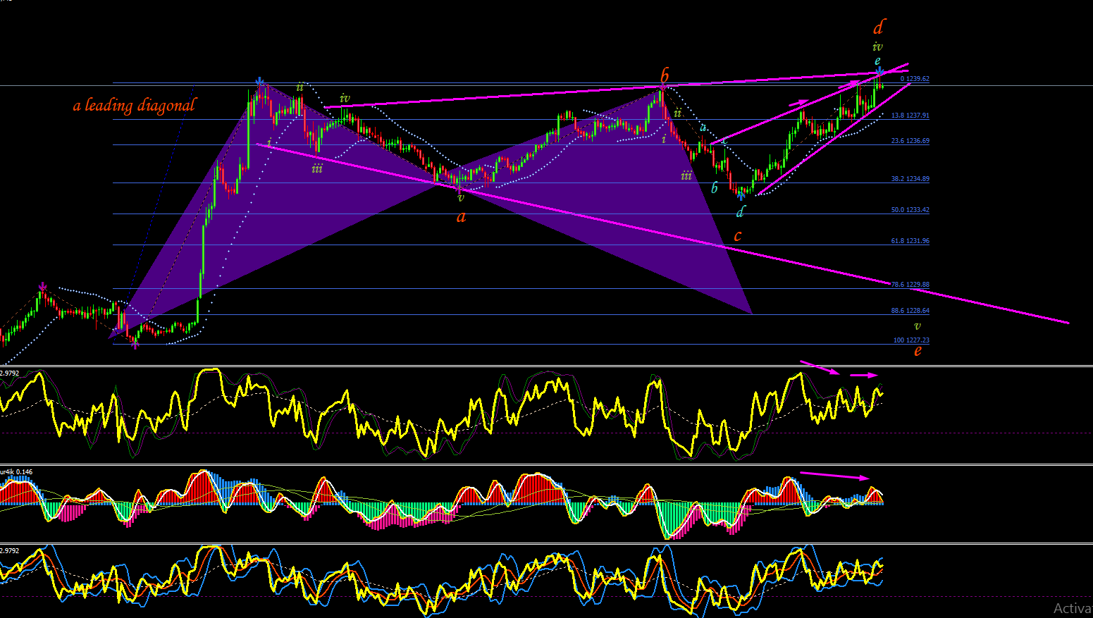Screen dimensions: 1093x618
Task: Click the cyan sub-wave label "e"
Action: (x=877, y=61)
